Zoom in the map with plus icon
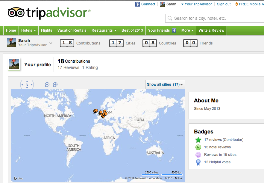Image resolution: width=264 pixels, height=183 pixels. tap(55, 84)
